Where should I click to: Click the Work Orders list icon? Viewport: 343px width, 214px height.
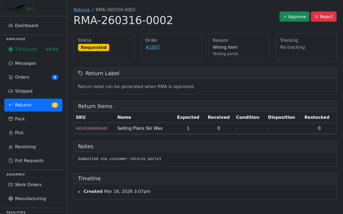[10, 185]
